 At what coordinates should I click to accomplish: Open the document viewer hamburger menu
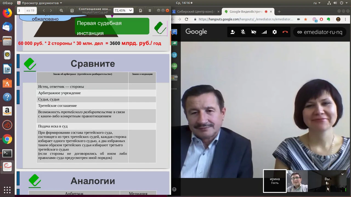pyautogui.click(x=150, y=10)
